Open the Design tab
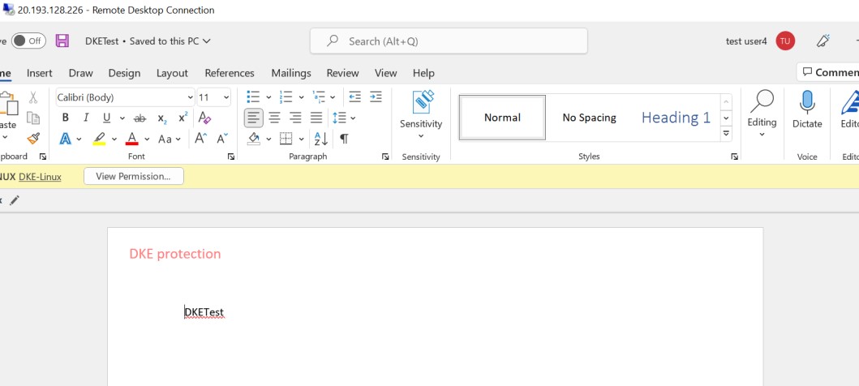 [124, 73]
